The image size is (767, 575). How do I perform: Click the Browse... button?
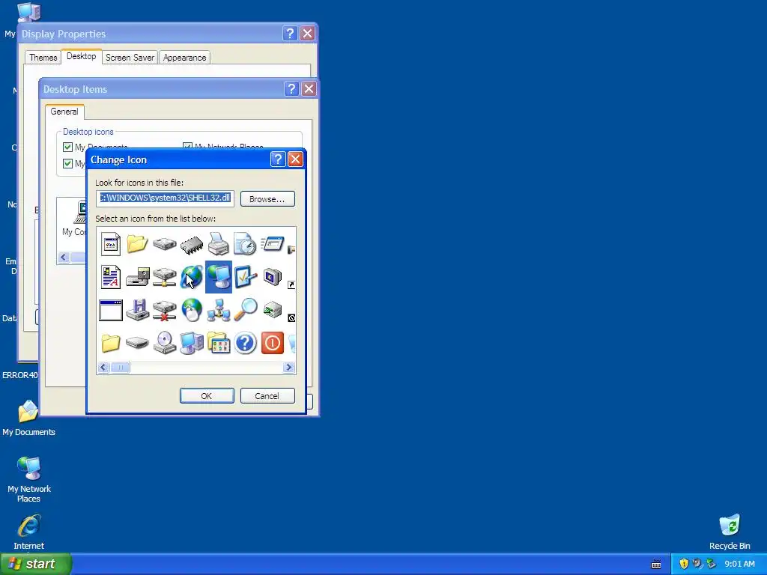coord(267,199)
